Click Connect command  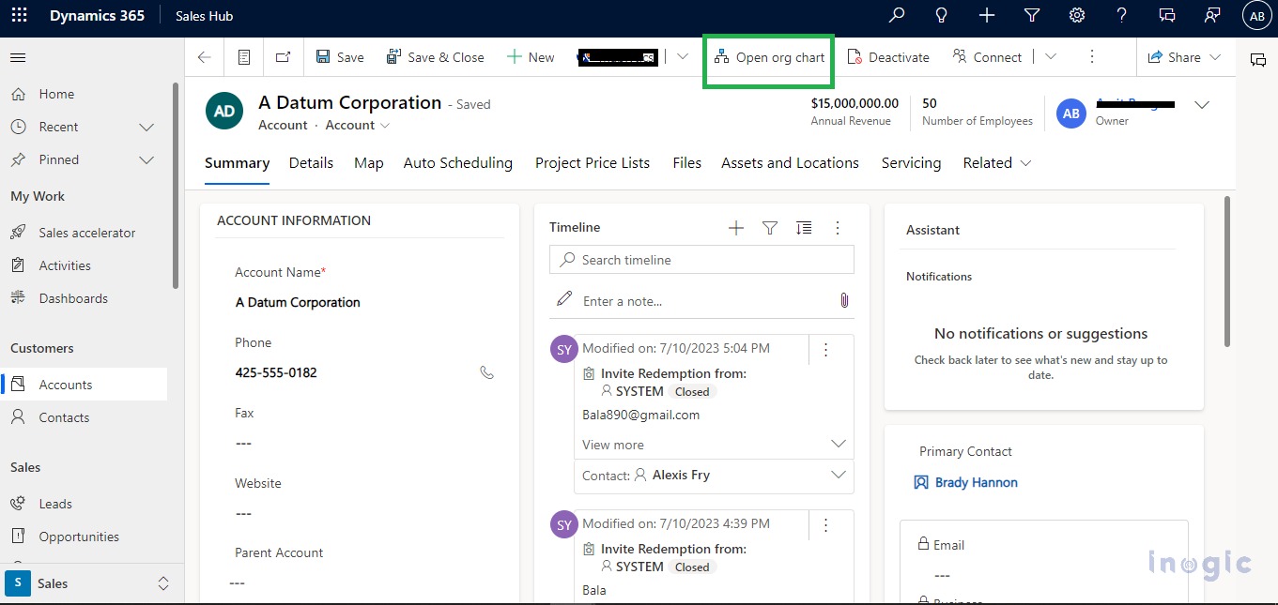[987, 57]
